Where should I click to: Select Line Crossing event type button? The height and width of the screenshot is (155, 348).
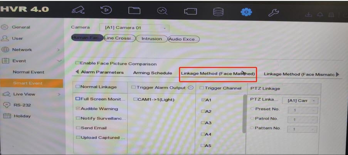point(119,38)
